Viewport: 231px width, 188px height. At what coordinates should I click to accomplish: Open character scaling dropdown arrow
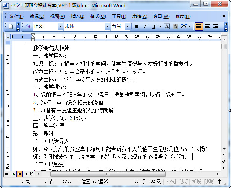tap(190, 26)
